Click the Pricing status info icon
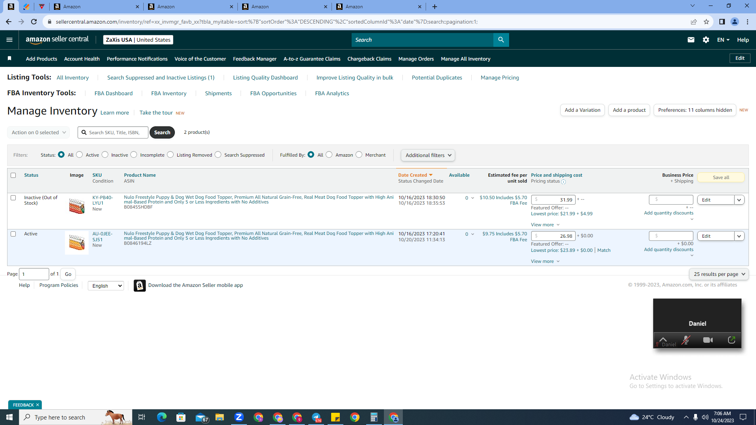The width and height of the screenshot is (756, 425). coord(563,182)
